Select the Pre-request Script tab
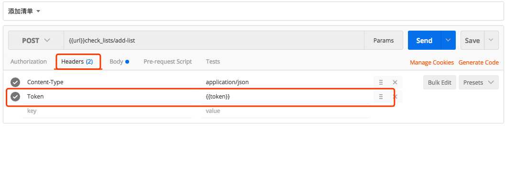506x177 pixels. pos(167,61)
